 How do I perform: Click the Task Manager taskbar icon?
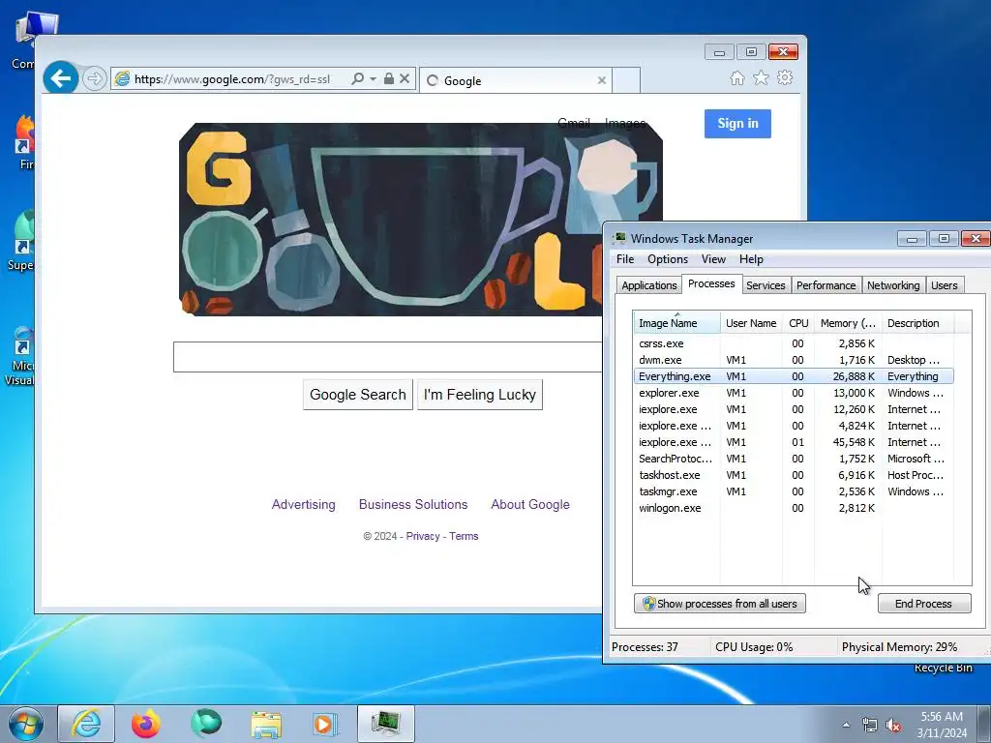tap(386, 724)
